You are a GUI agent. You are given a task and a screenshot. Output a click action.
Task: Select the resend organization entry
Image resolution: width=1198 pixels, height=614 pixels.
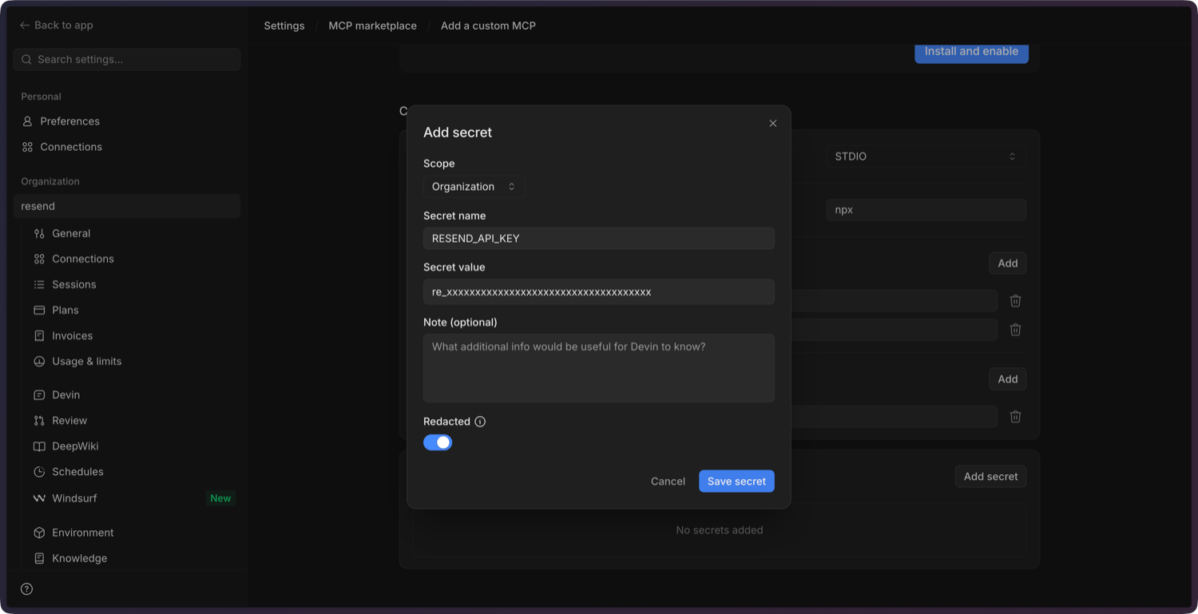[127, 206]
